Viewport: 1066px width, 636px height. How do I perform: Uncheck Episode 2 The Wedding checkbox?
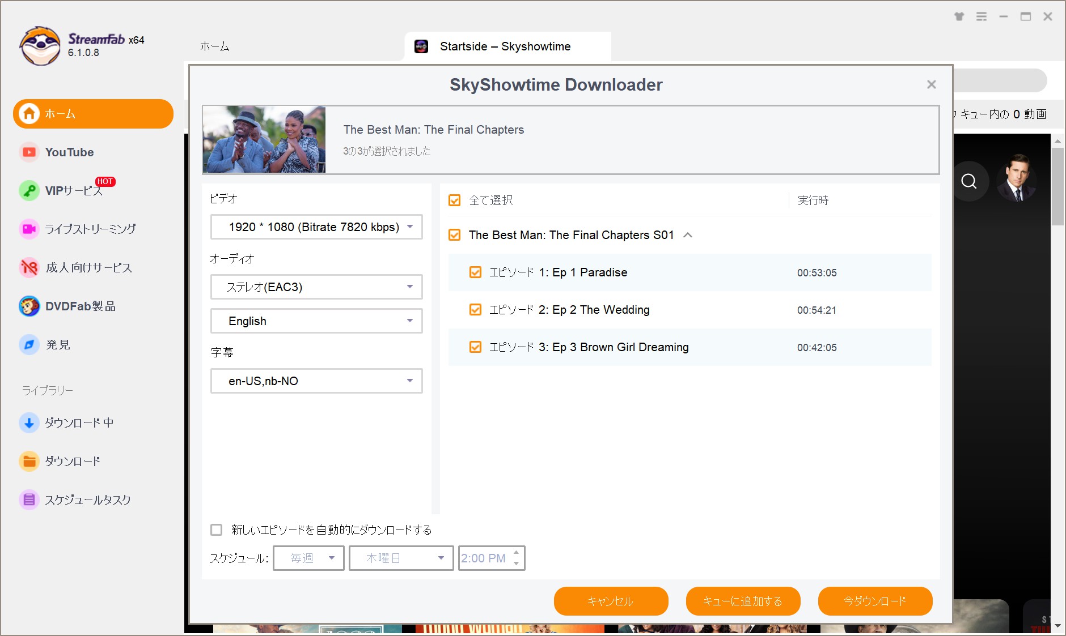(x=476, y=310)
